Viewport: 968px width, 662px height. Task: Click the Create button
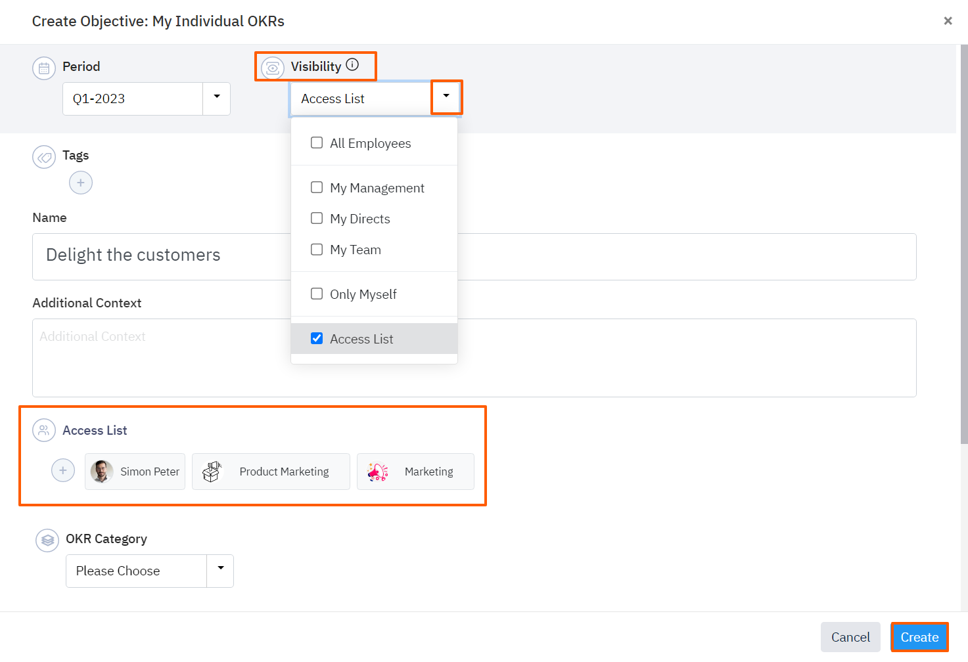(x=919, y=636)
